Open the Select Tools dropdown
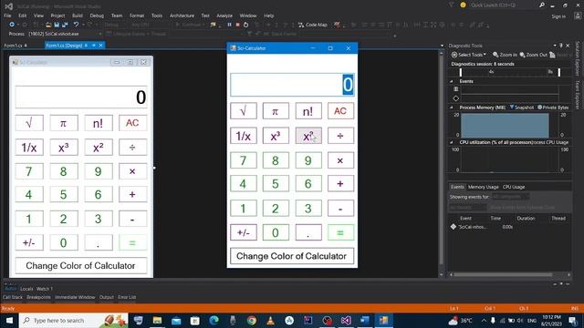This screenshot has height=328, width=584. [x=469, y=55]
